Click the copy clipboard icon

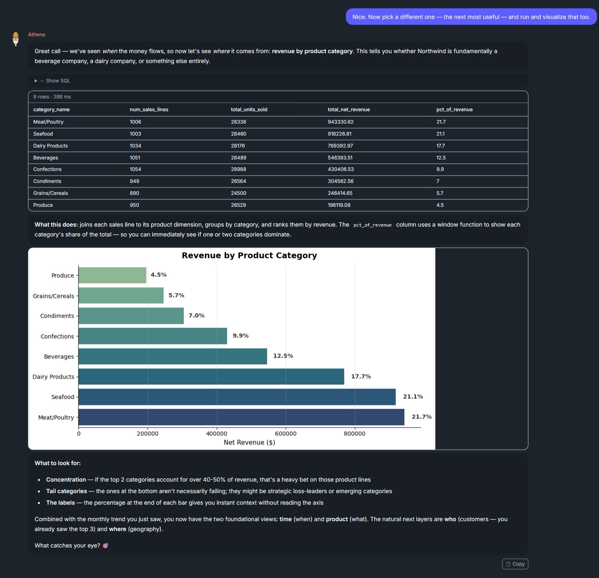tap(508, 564)
